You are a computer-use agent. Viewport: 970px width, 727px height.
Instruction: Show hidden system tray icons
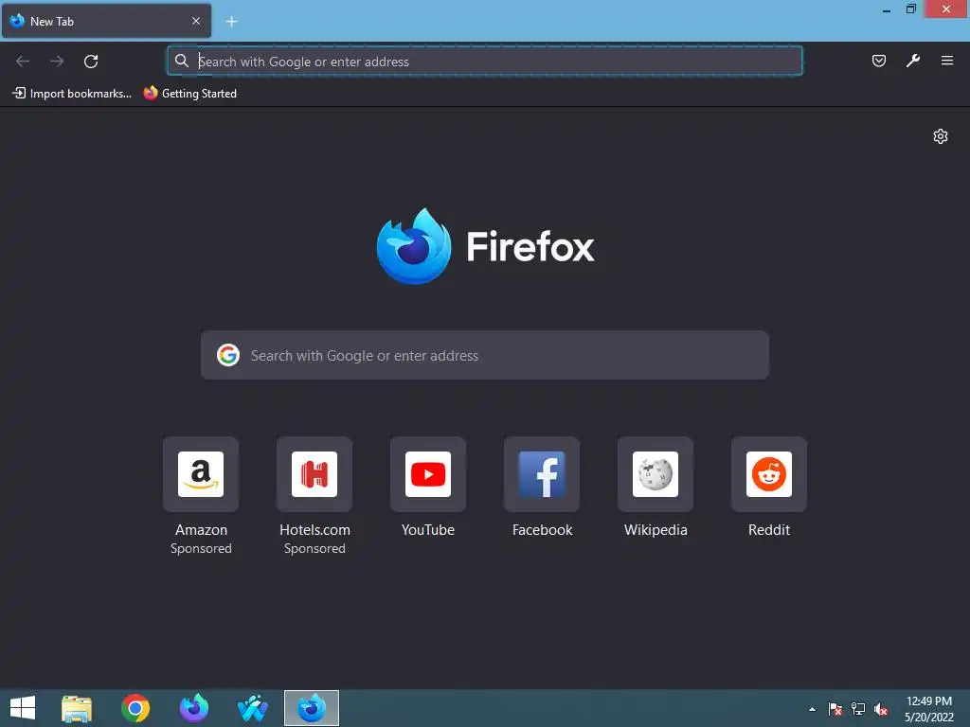pos(812,709)
